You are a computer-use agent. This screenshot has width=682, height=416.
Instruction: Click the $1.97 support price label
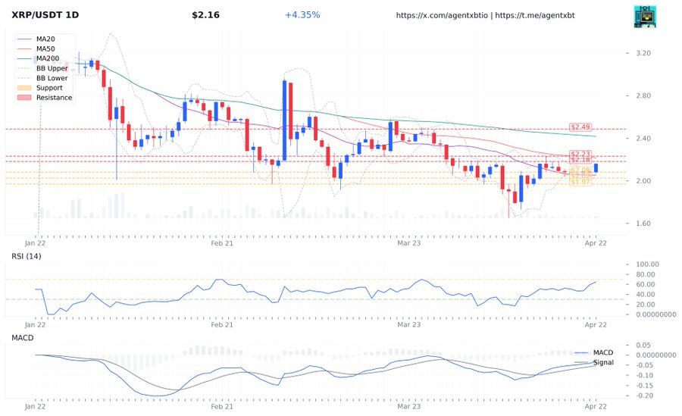tap(580, 182)
